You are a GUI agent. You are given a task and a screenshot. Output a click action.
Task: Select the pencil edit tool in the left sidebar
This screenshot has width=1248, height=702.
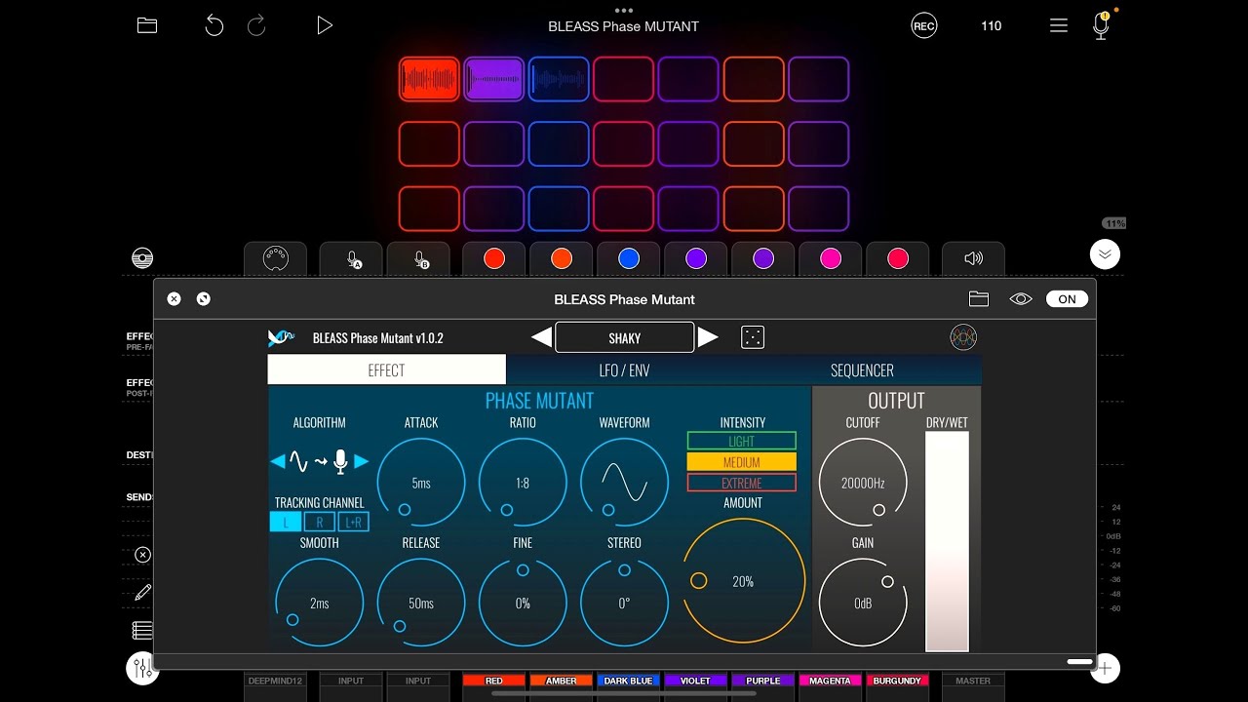[143, 592]
